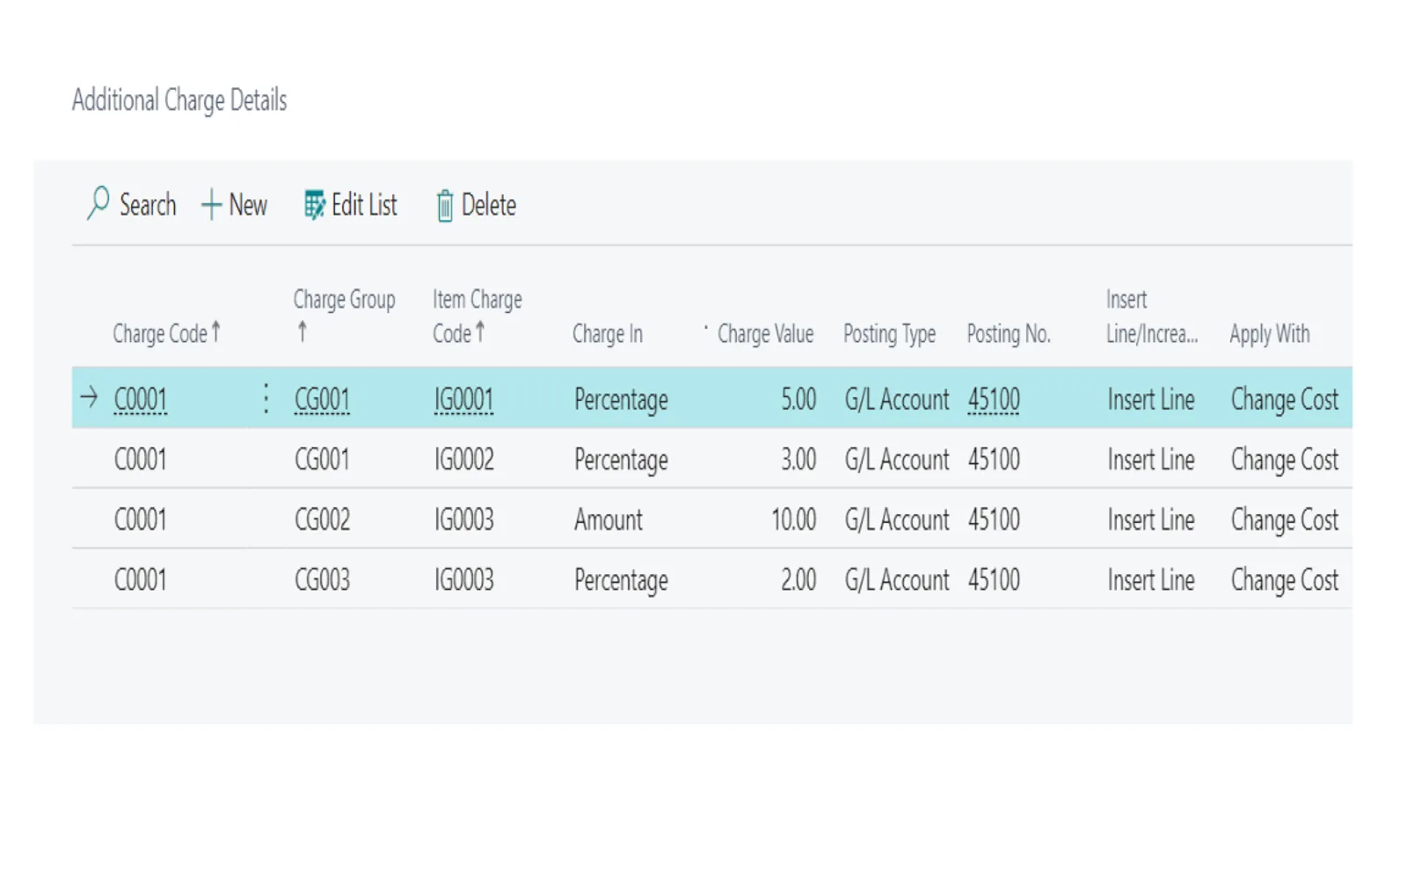
Task: Click Percentage in the IG0002 row
Action: (x=621, y=461)
